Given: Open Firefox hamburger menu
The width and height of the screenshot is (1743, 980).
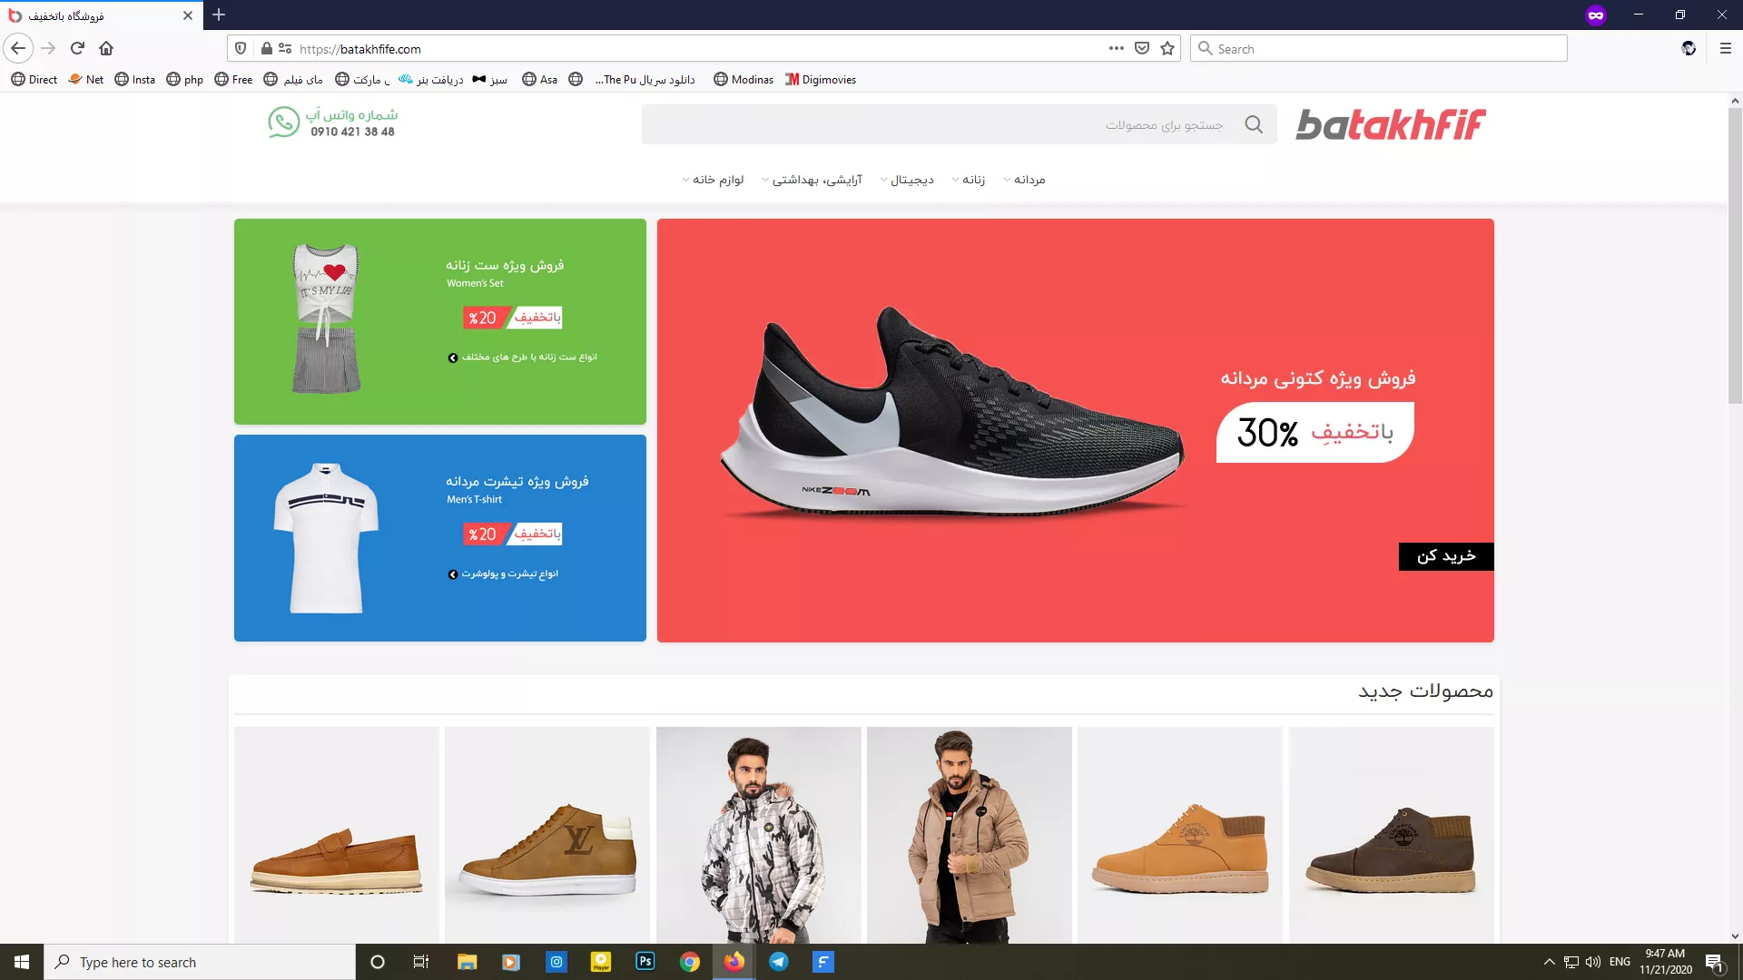Looking at the screenshot, I should (1725, 48).
